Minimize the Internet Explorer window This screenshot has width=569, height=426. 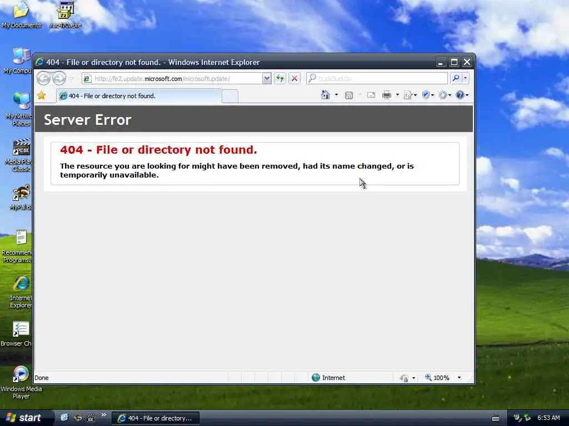tap(441, 62)
